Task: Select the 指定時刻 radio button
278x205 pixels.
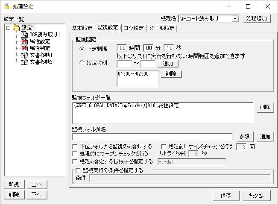Action: pyautogui.click(x=82, y=63)
